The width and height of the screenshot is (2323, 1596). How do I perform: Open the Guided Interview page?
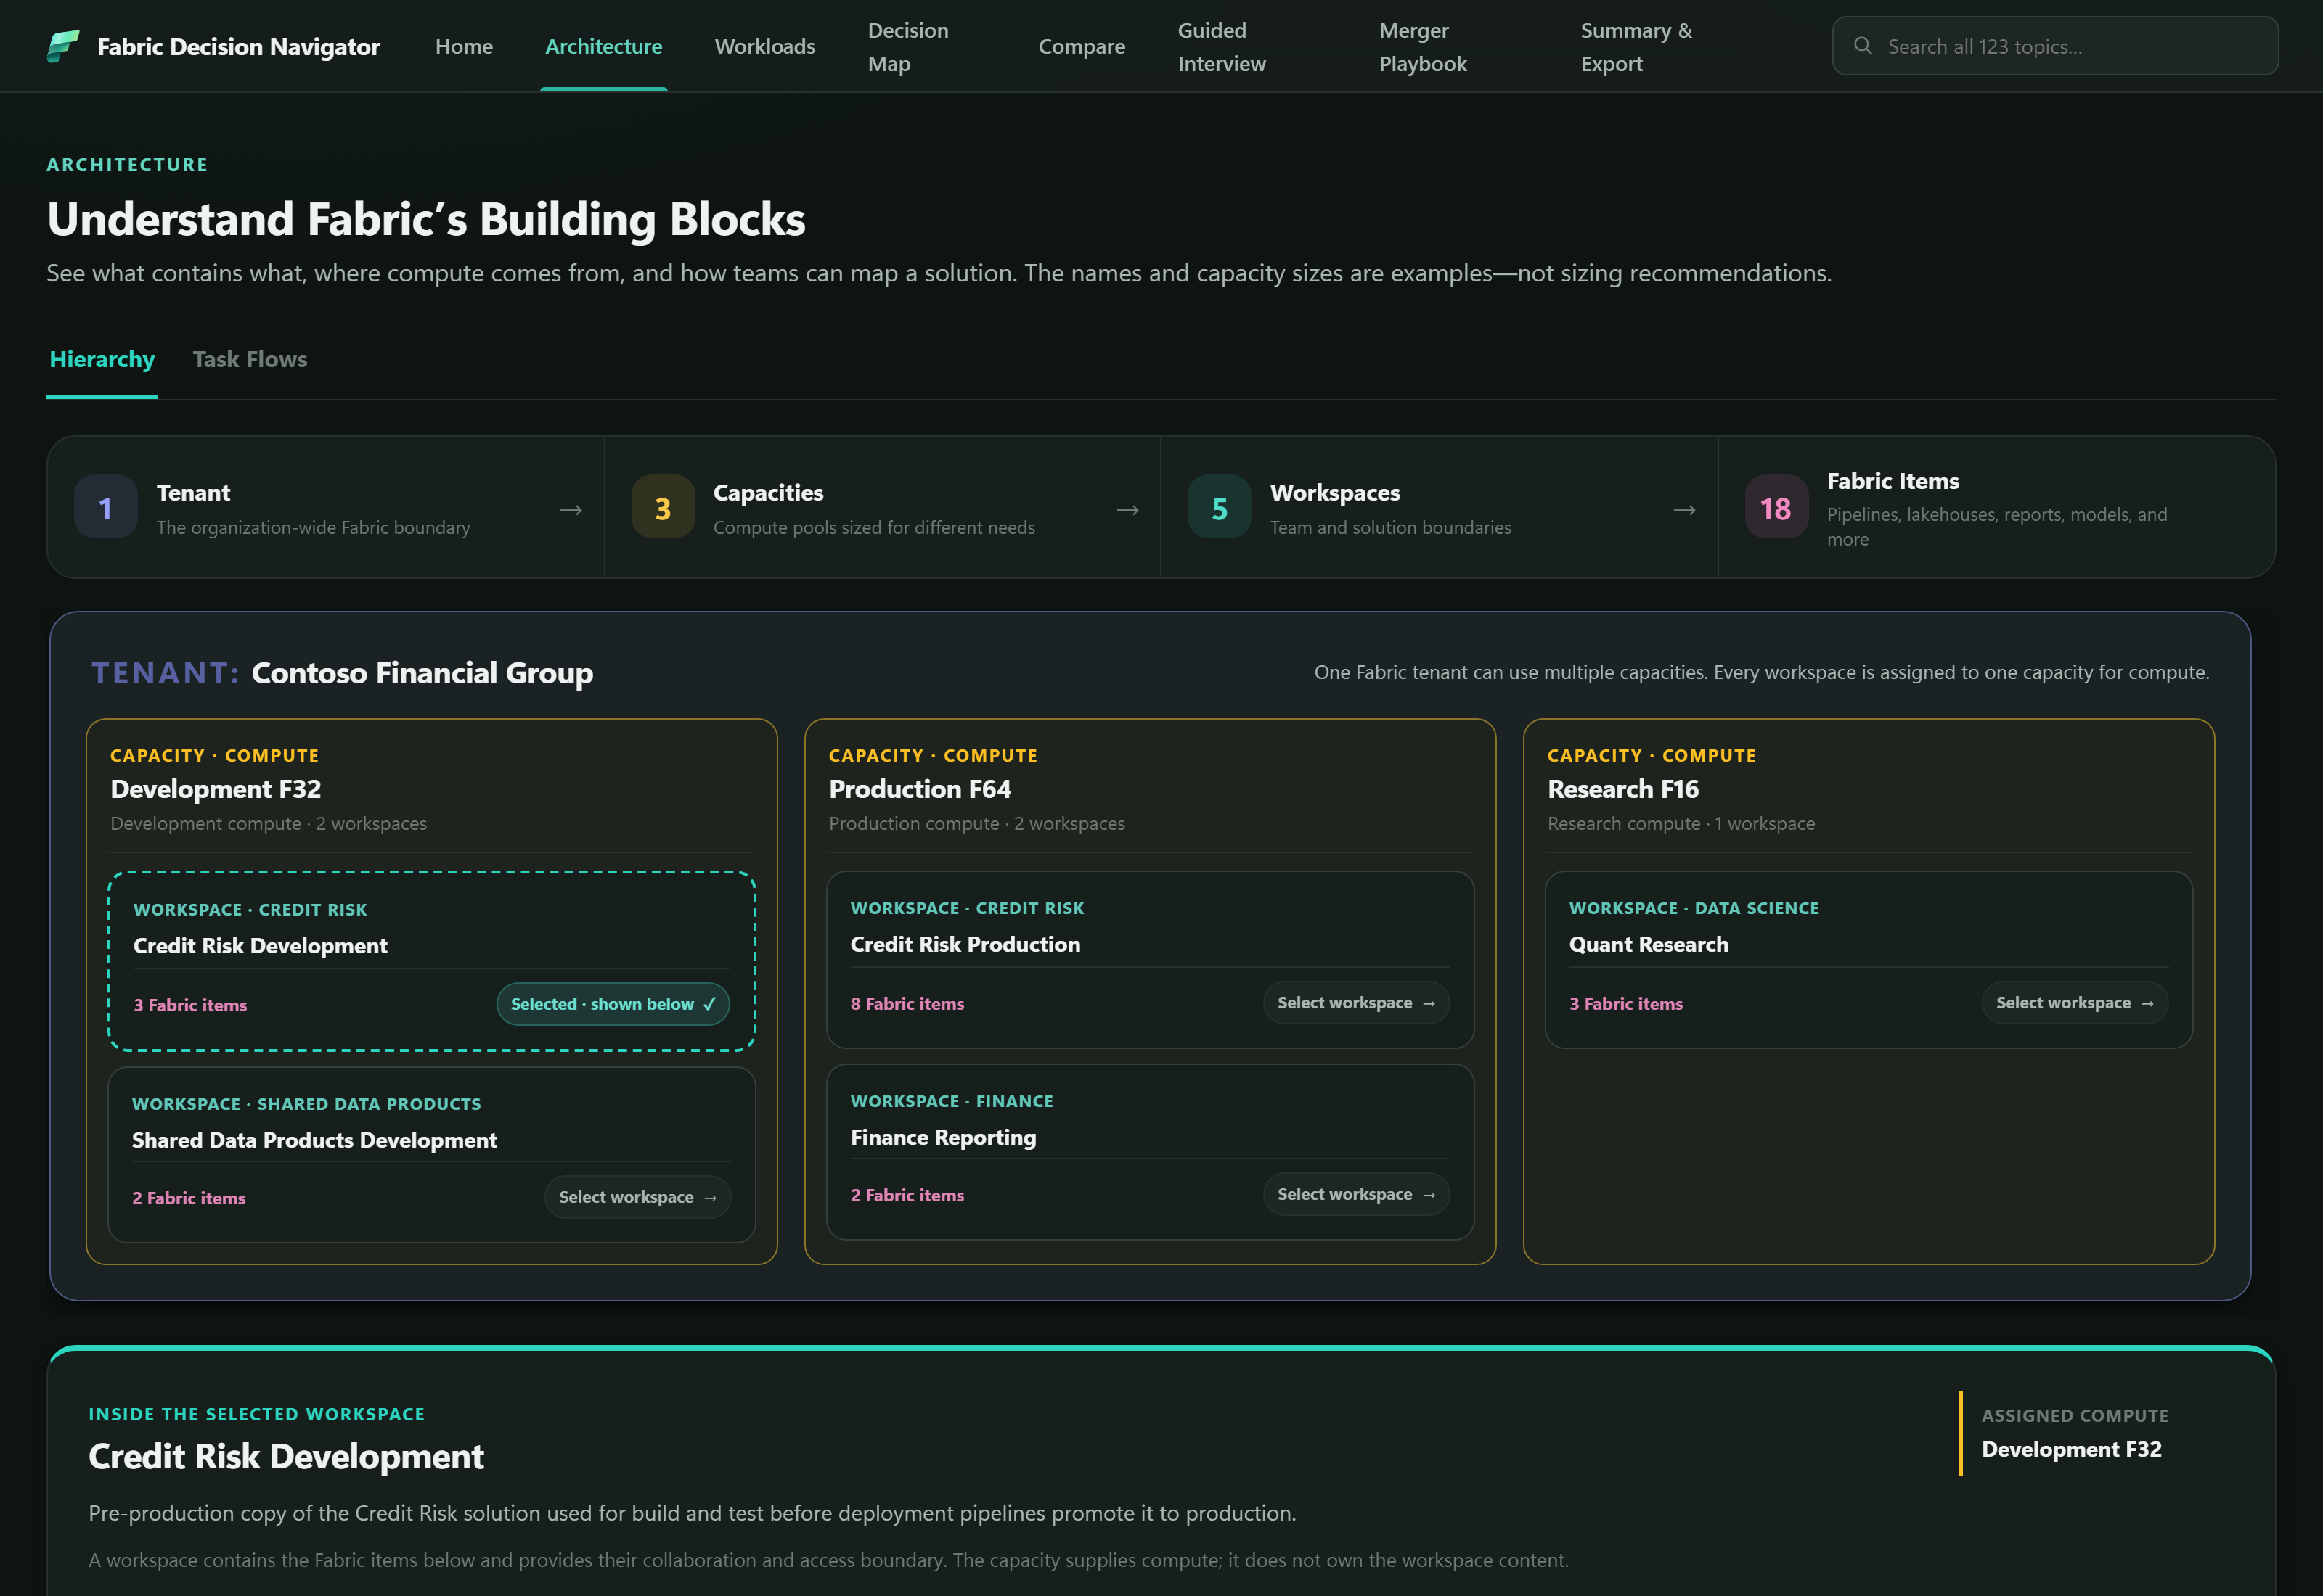pos(1222,47)
